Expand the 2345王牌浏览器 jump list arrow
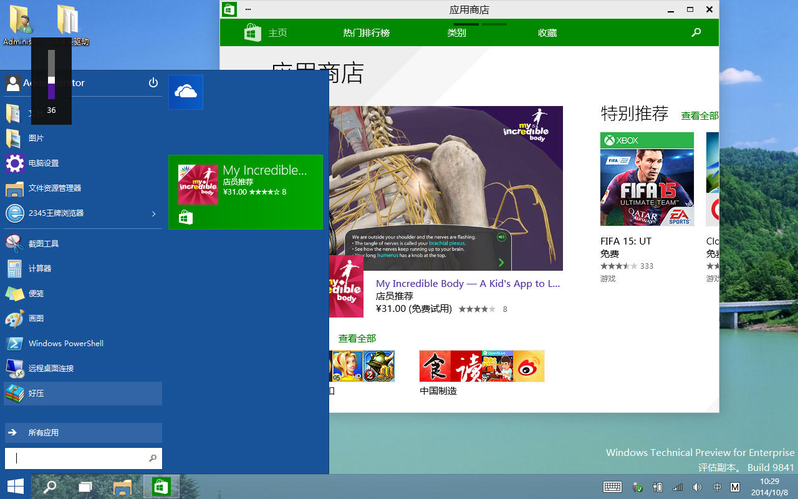 [x=154, y=214]
